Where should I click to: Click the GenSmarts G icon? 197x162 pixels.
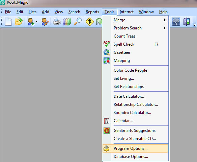pyautogui.click(x=107, y=131)
